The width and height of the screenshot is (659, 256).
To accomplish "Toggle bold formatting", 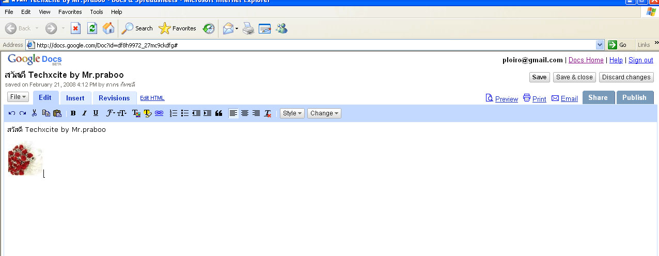I will [73, 113].
